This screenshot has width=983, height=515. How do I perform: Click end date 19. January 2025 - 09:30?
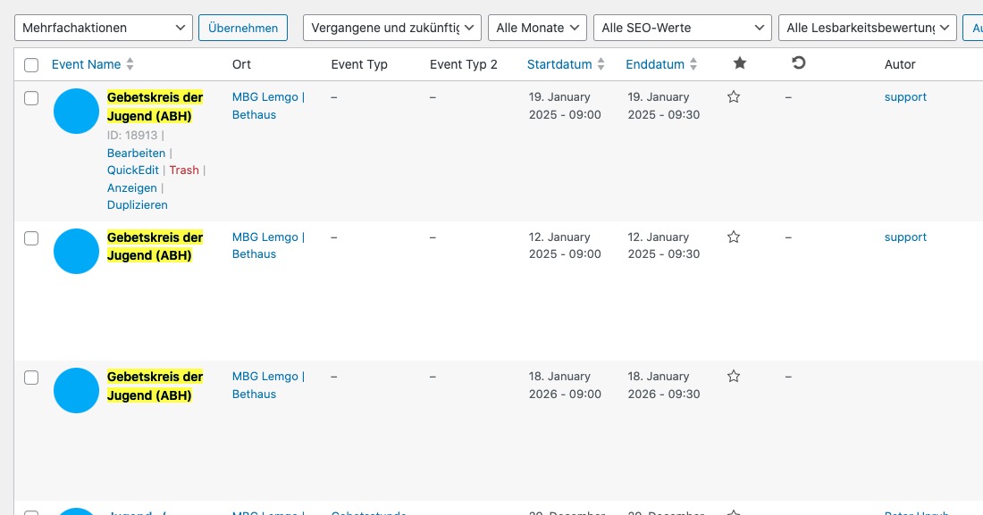664,106
